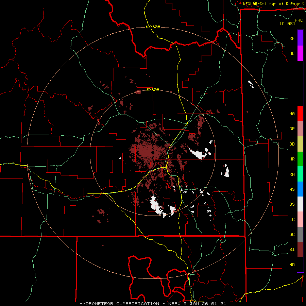Click the RF legend label
The image size is (306, 306).
click(x=292, y=38)
